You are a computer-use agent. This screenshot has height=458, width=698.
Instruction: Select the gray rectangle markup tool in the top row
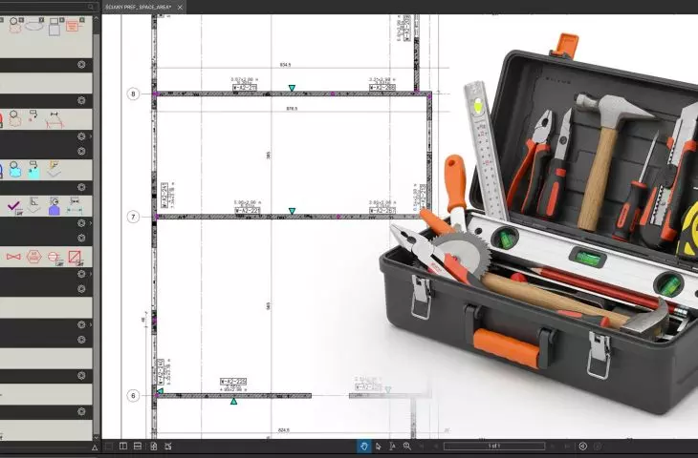pos(55,26)
